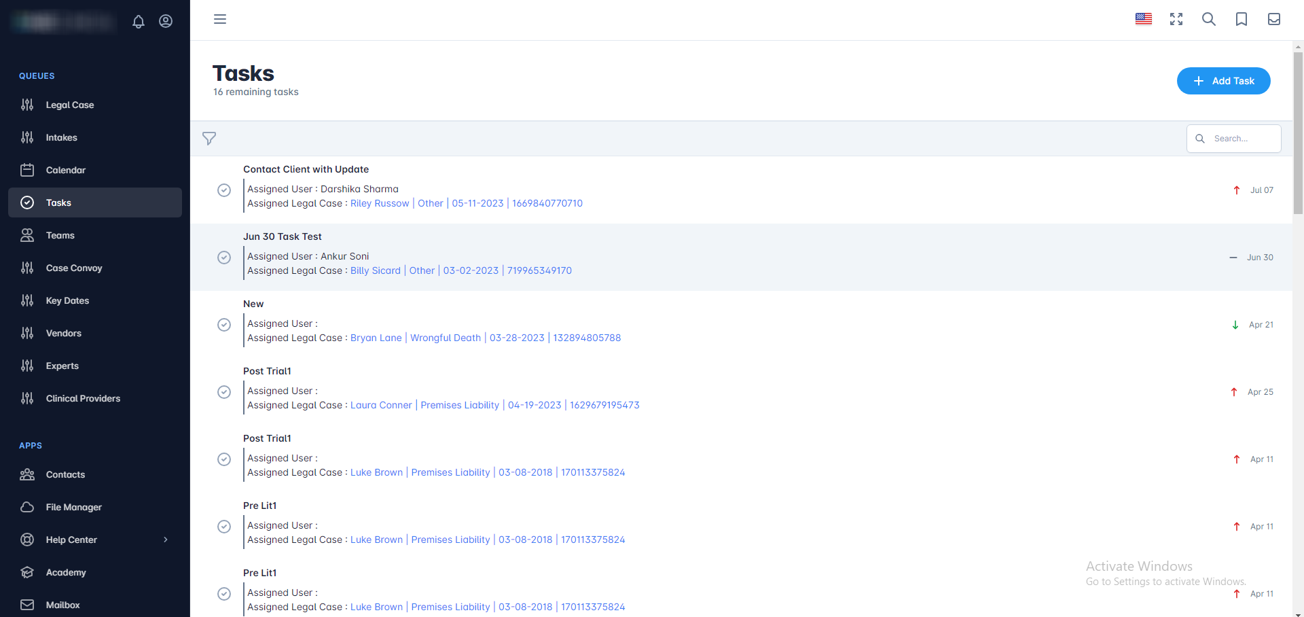Click the Intakes queue icon

27,137
